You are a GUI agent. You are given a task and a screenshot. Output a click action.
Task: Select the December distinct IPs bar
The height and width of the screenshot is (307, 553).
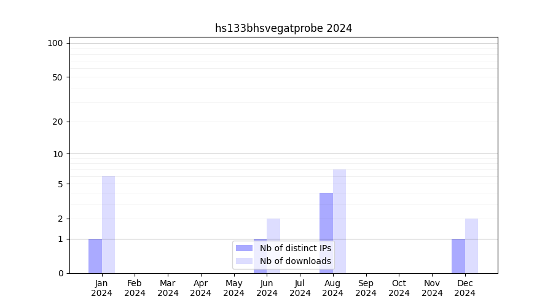point(458,256)
